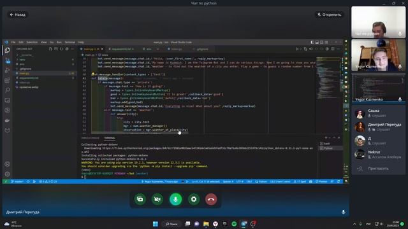Click the code lightbulb on line 40
The image size is (408, 229).
tap(93, 74)
